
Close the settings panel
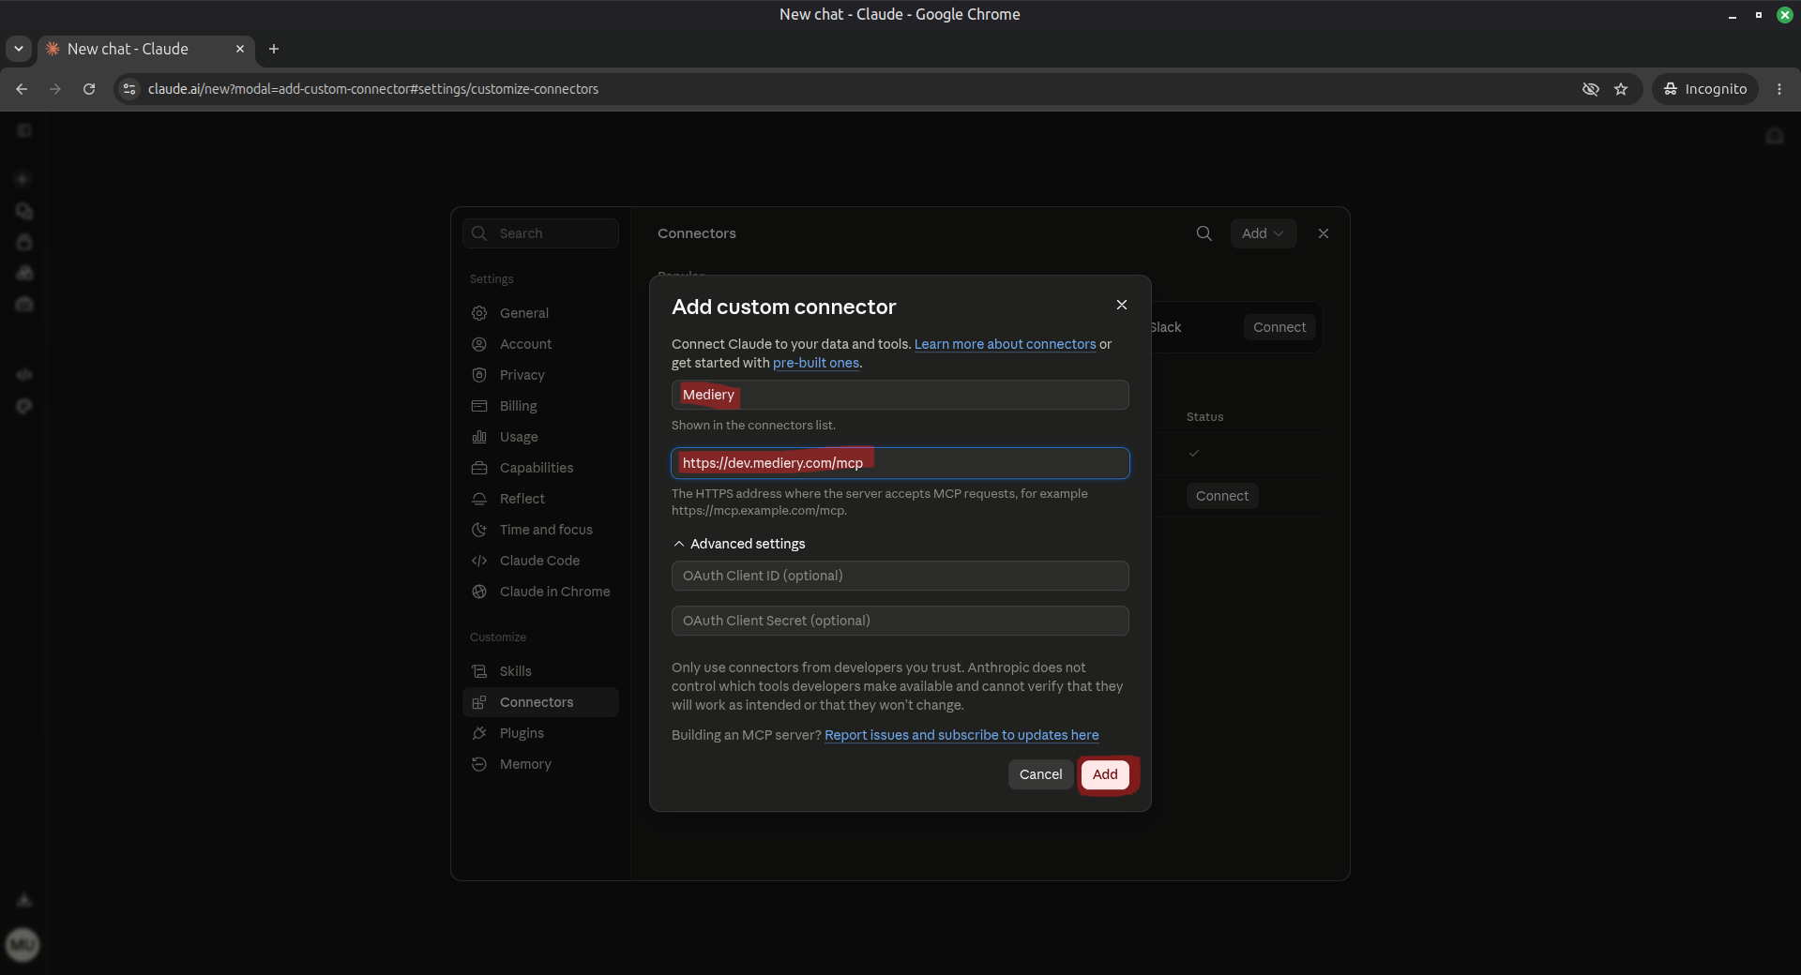pos(1323,233)
